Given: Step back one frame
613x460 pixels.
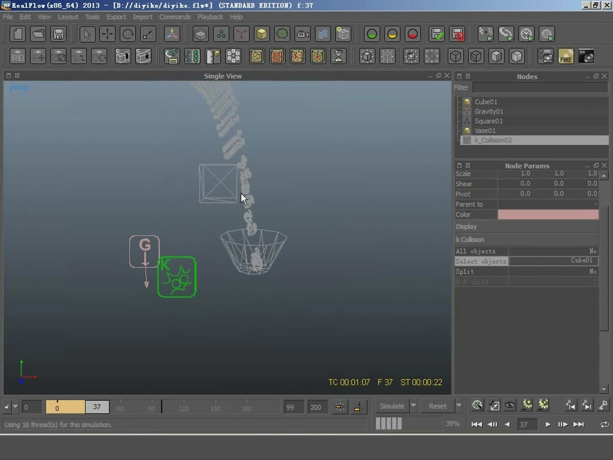Looking at the screenshot, I should coord(493,425).
